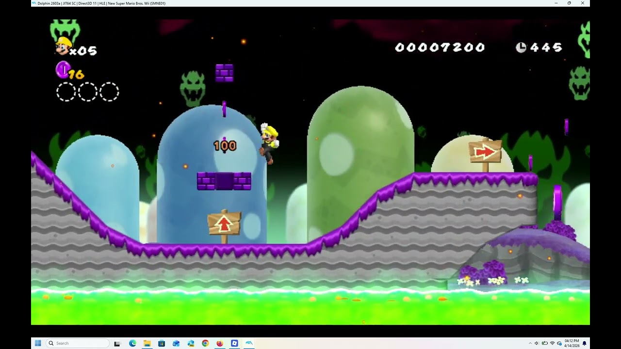The height and width of the screenshot is (349, 621).
Task: Click the floating 100 points popup
Action: tap(225, 145)
